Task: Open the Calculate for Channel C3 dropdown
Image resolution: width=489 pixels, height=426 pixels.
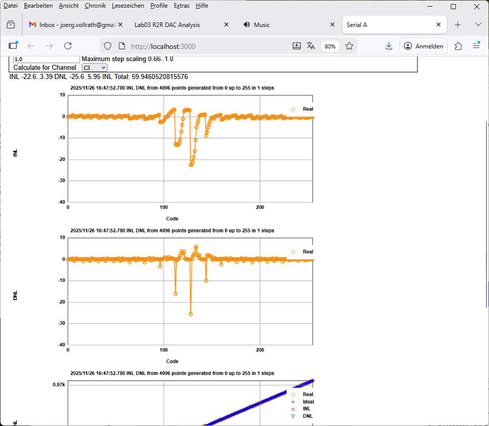Action: 94,67
